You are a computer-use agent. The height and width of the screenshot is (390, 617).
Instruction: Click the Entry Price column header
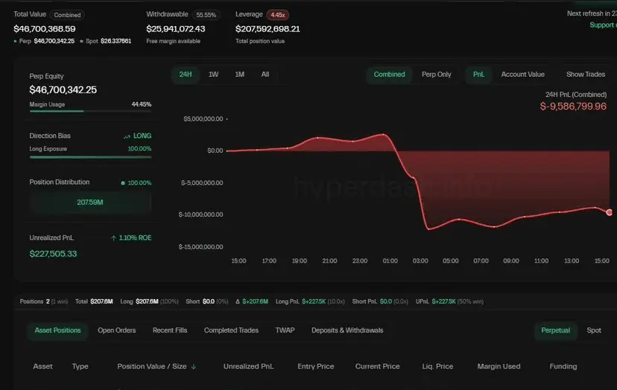316,366
